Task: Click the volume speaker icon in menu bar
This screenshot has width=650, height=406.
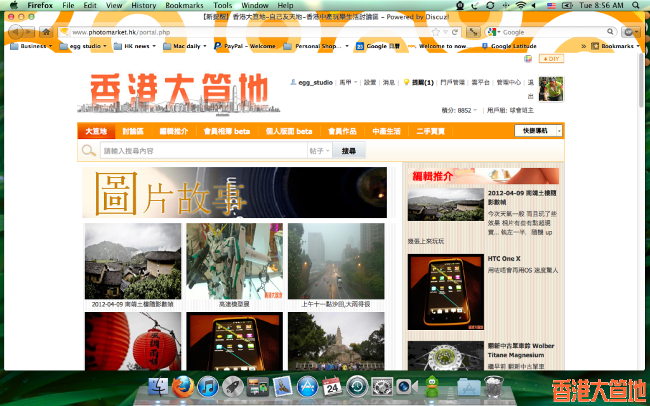Action: tap(534, 5)
